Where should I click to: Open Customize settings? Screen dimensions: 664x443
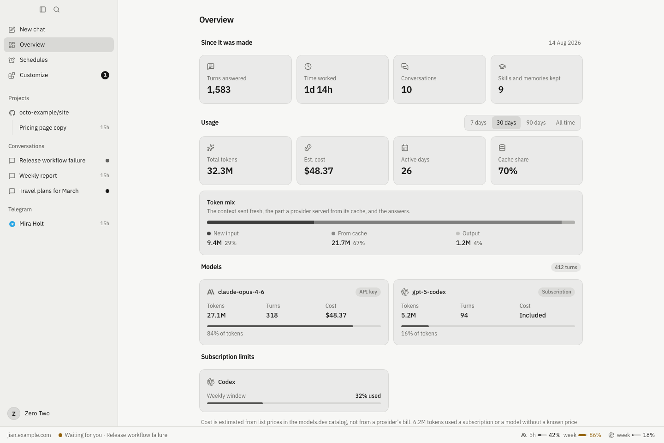coord(59,75)
